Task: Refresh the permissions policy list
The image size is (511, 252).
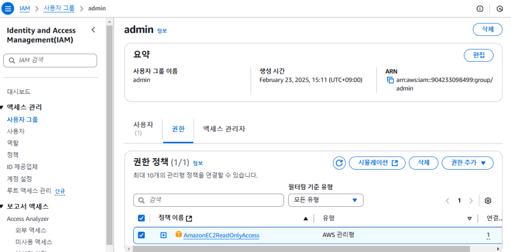Action: point(339,163)
